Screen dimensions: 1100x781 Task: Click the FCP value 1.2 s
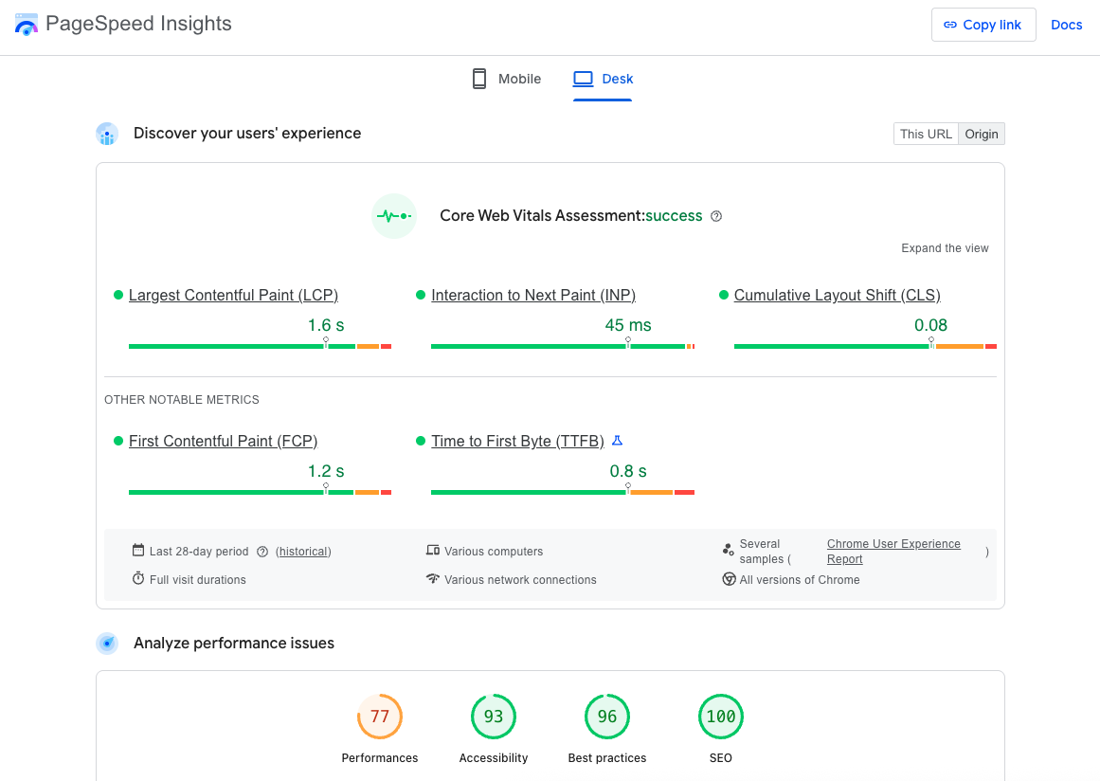(326, 472)
